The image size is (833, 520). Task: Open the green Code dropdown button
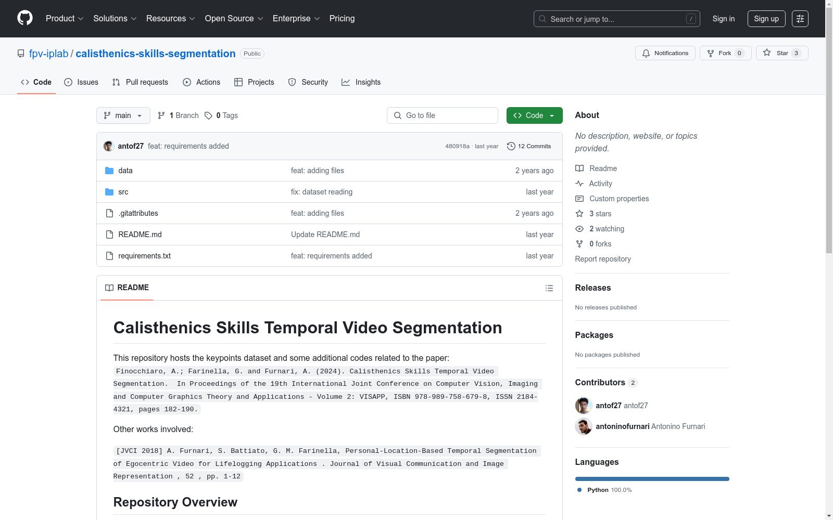(534, 115)
